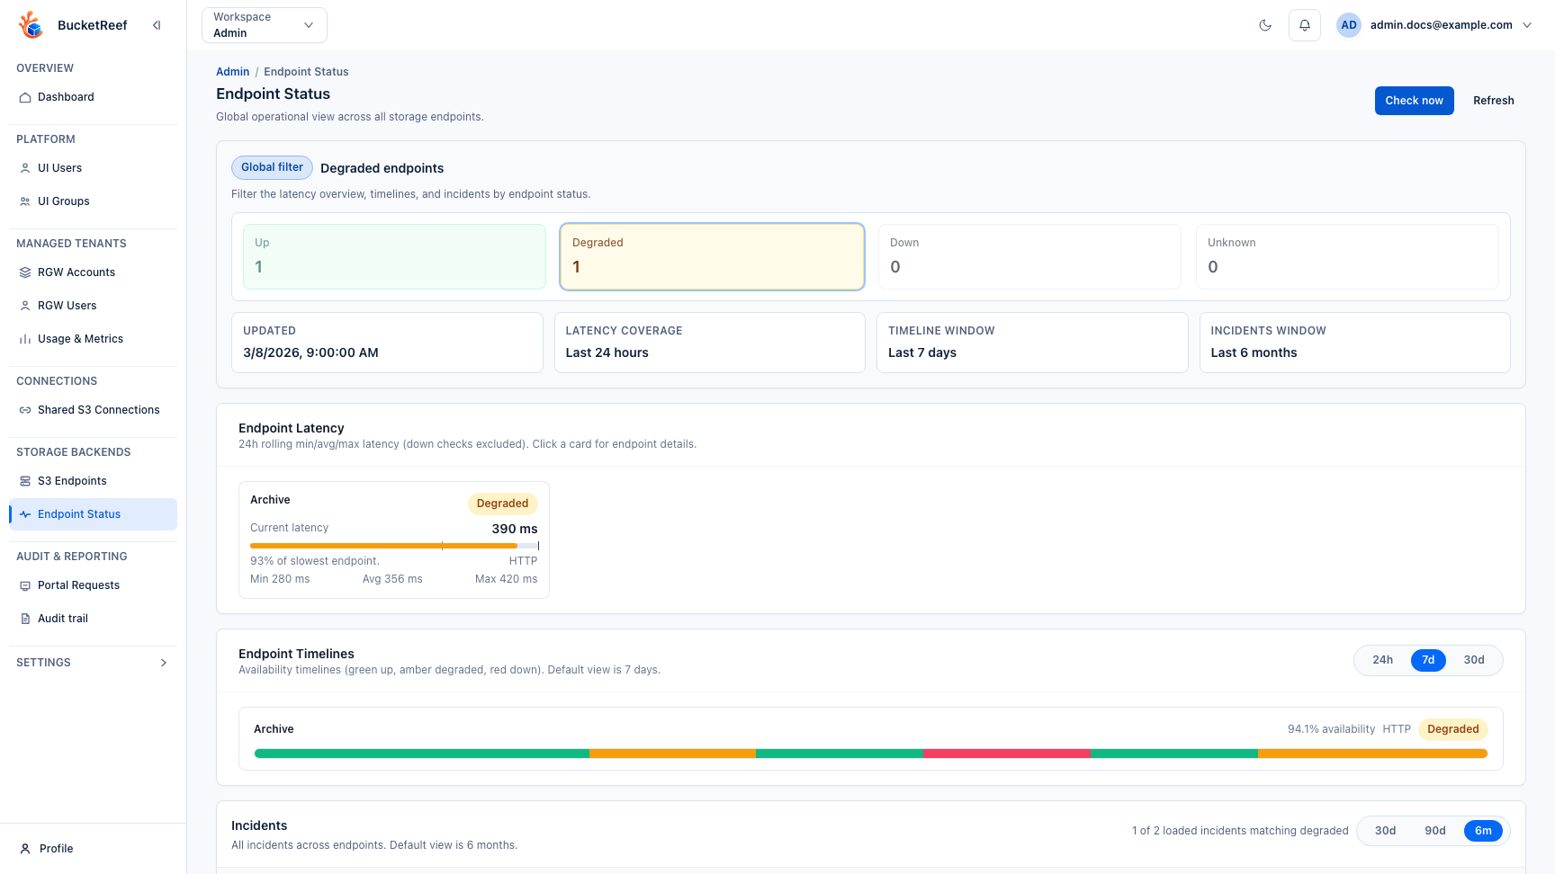
Task: Click the S3 Endpoints server icon
Action: (x=25, y=481)
